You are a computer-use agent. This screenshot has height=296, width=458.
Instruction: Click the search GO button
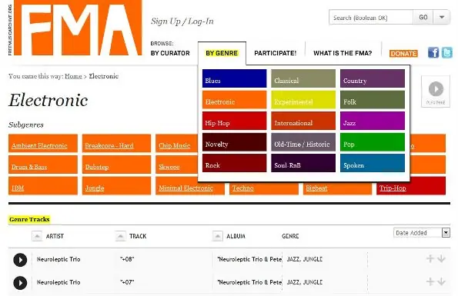coord(423,17)
